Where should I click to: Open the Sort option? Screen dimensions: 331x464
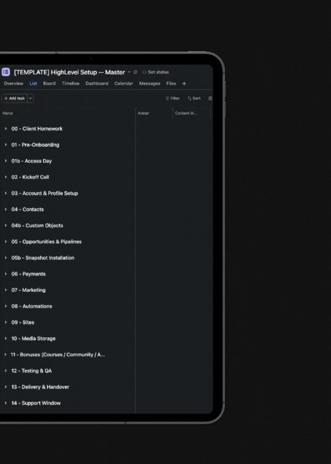(x=194, y=98)
